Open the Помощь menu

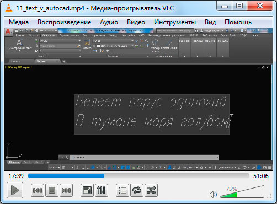(x=238, y=22)
